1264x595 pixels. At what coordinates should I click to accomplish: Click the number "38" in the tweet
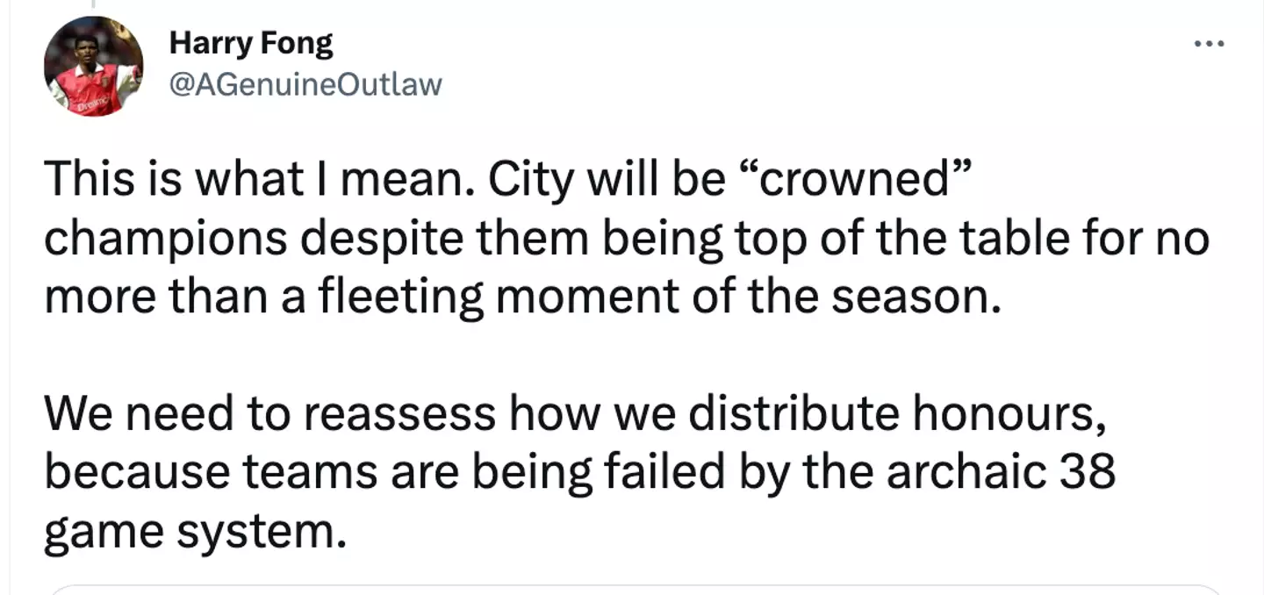tap(1089, 471)
